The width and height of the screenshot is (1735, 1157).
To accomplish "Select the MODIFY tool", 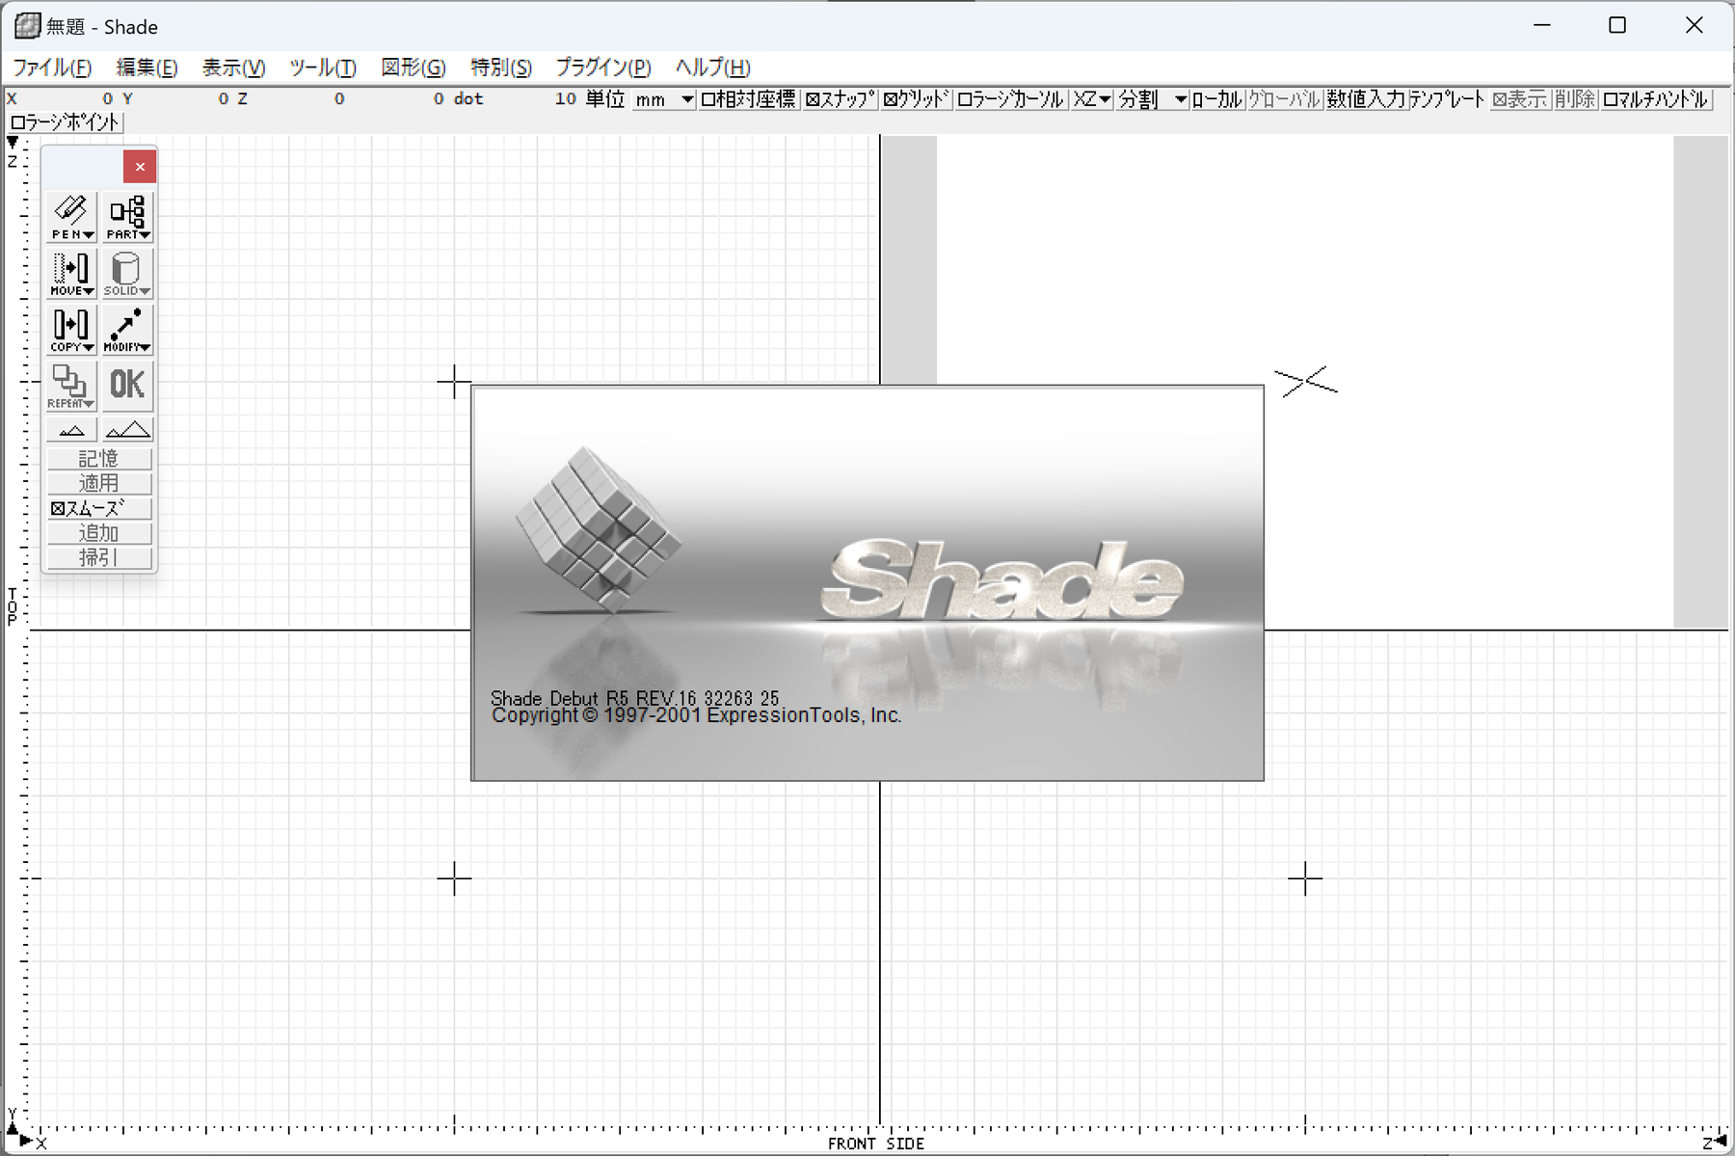I will click(126, 329).
